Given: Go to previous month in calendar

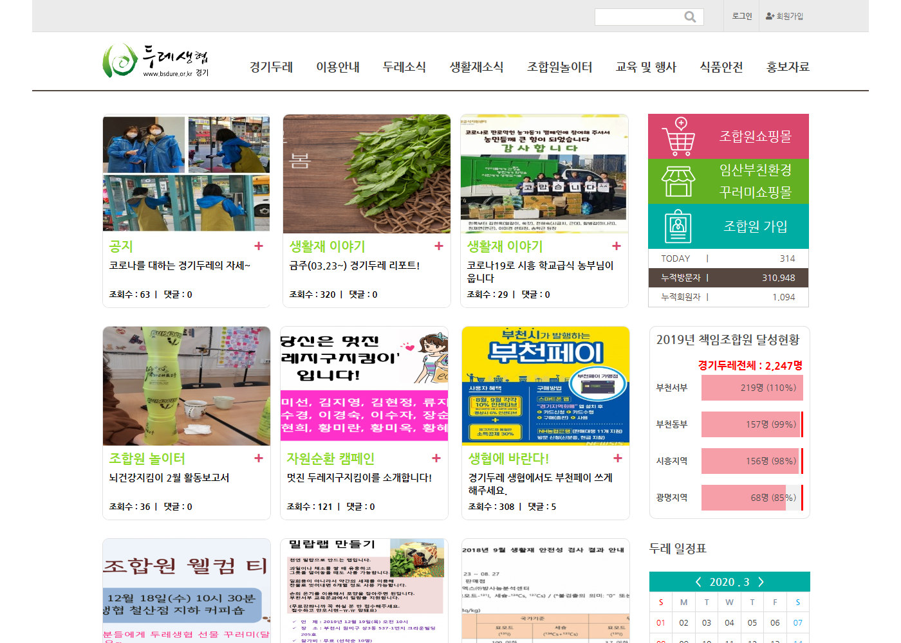Looking at the screenshot, I should click(x=698, y=582).
